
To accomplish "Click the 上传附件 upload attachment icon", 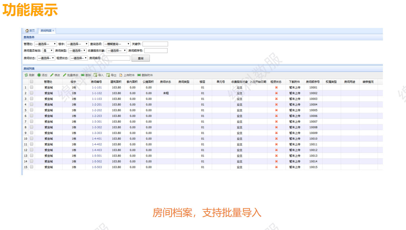I will [121, 75].
